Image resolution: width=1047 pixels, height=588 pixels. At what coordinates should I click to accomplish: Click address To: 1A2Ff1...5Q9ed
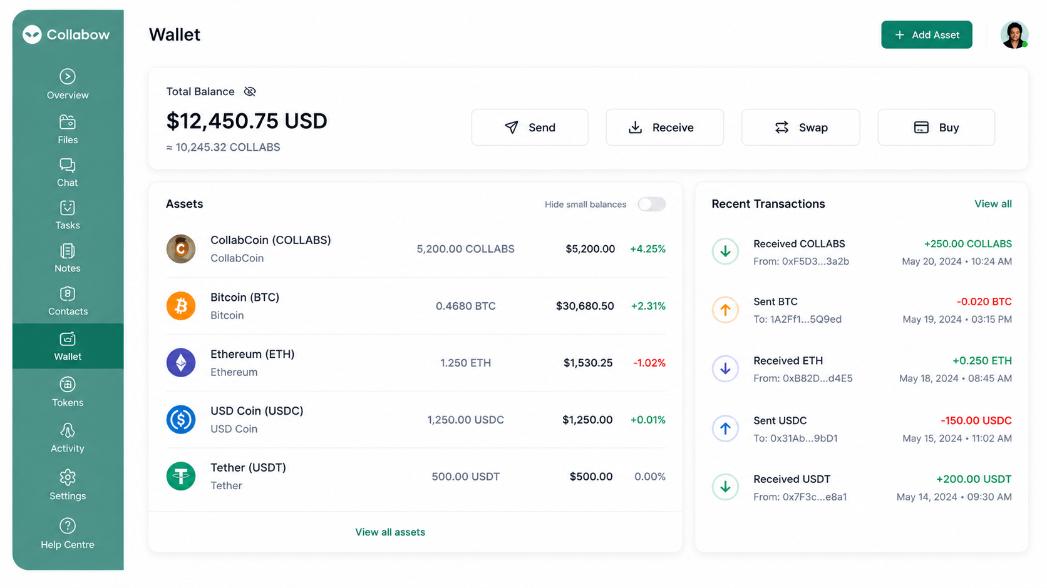(797, 320)
